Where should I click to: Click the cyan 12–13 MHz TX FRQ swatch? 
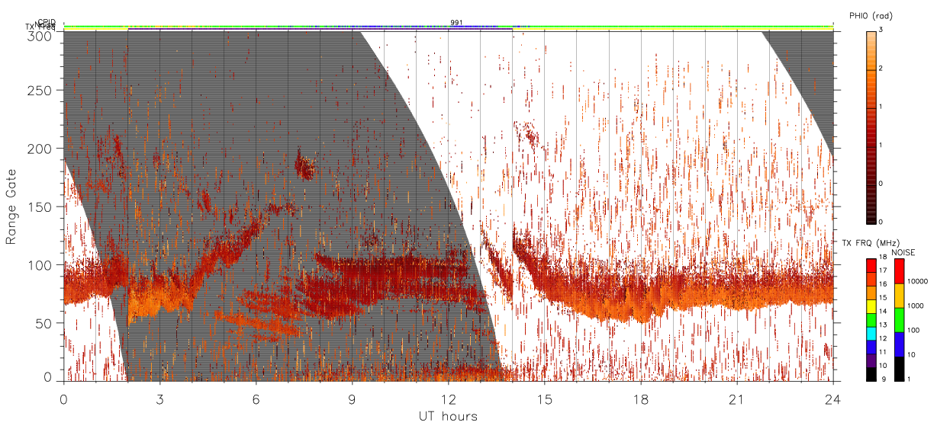pyautogui.click(x=871, y=334)
